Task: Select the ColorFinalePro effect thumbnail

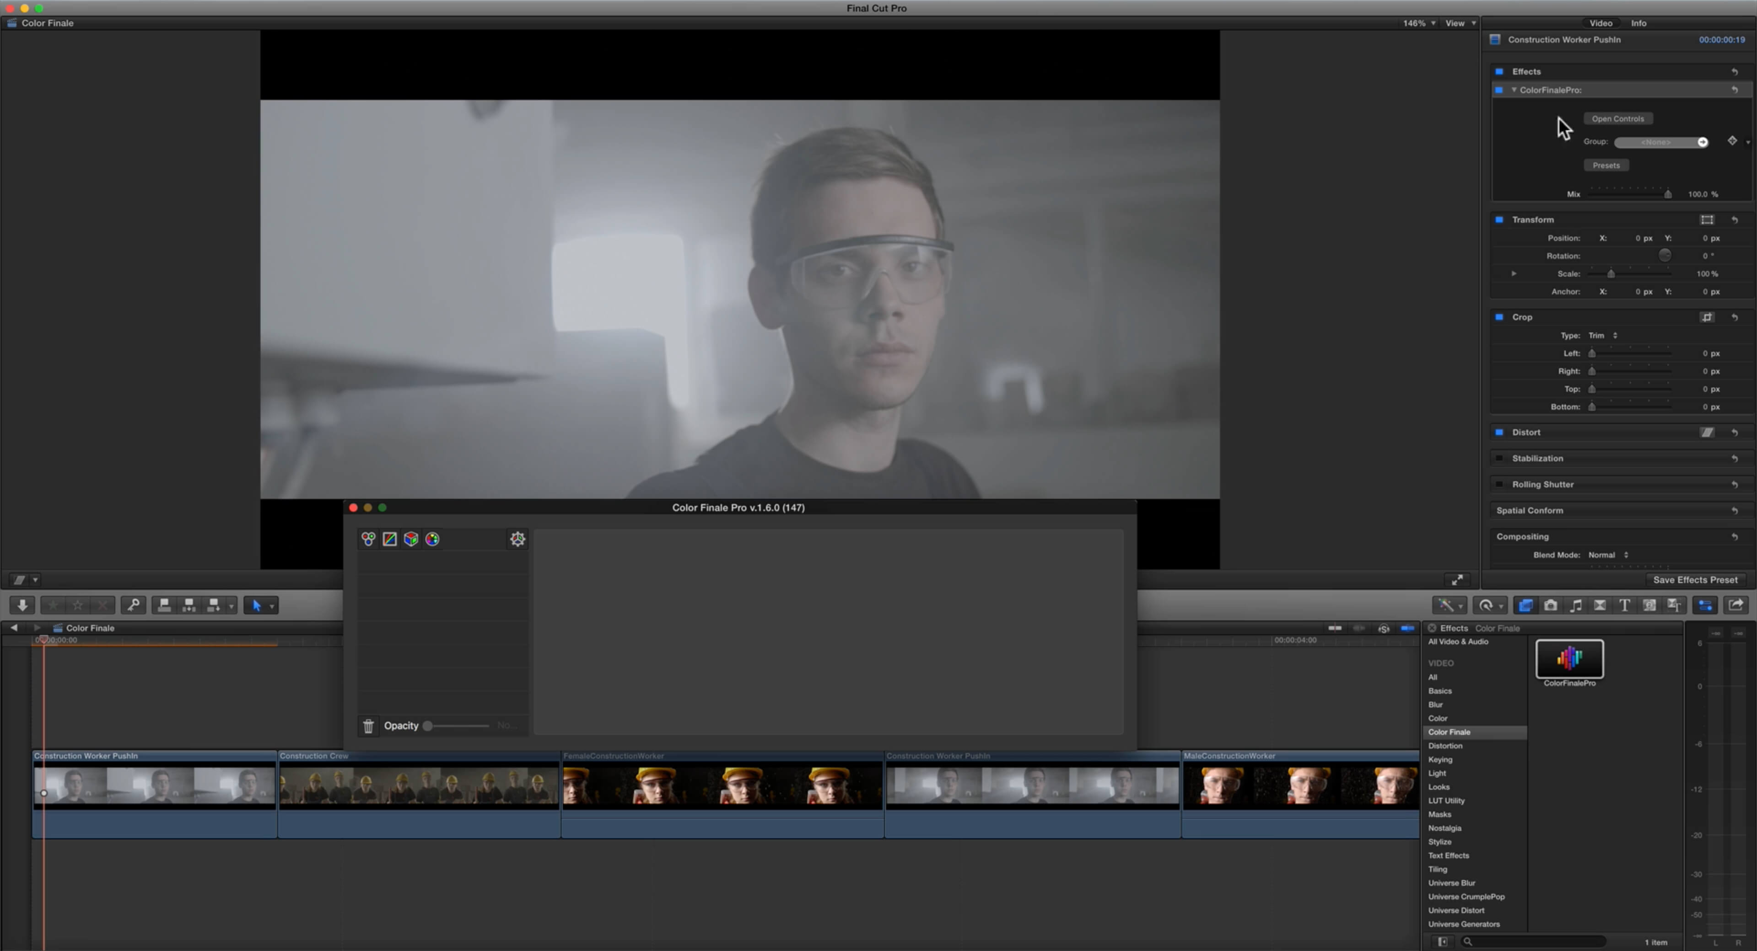Action: click(x=1569, y=658)
